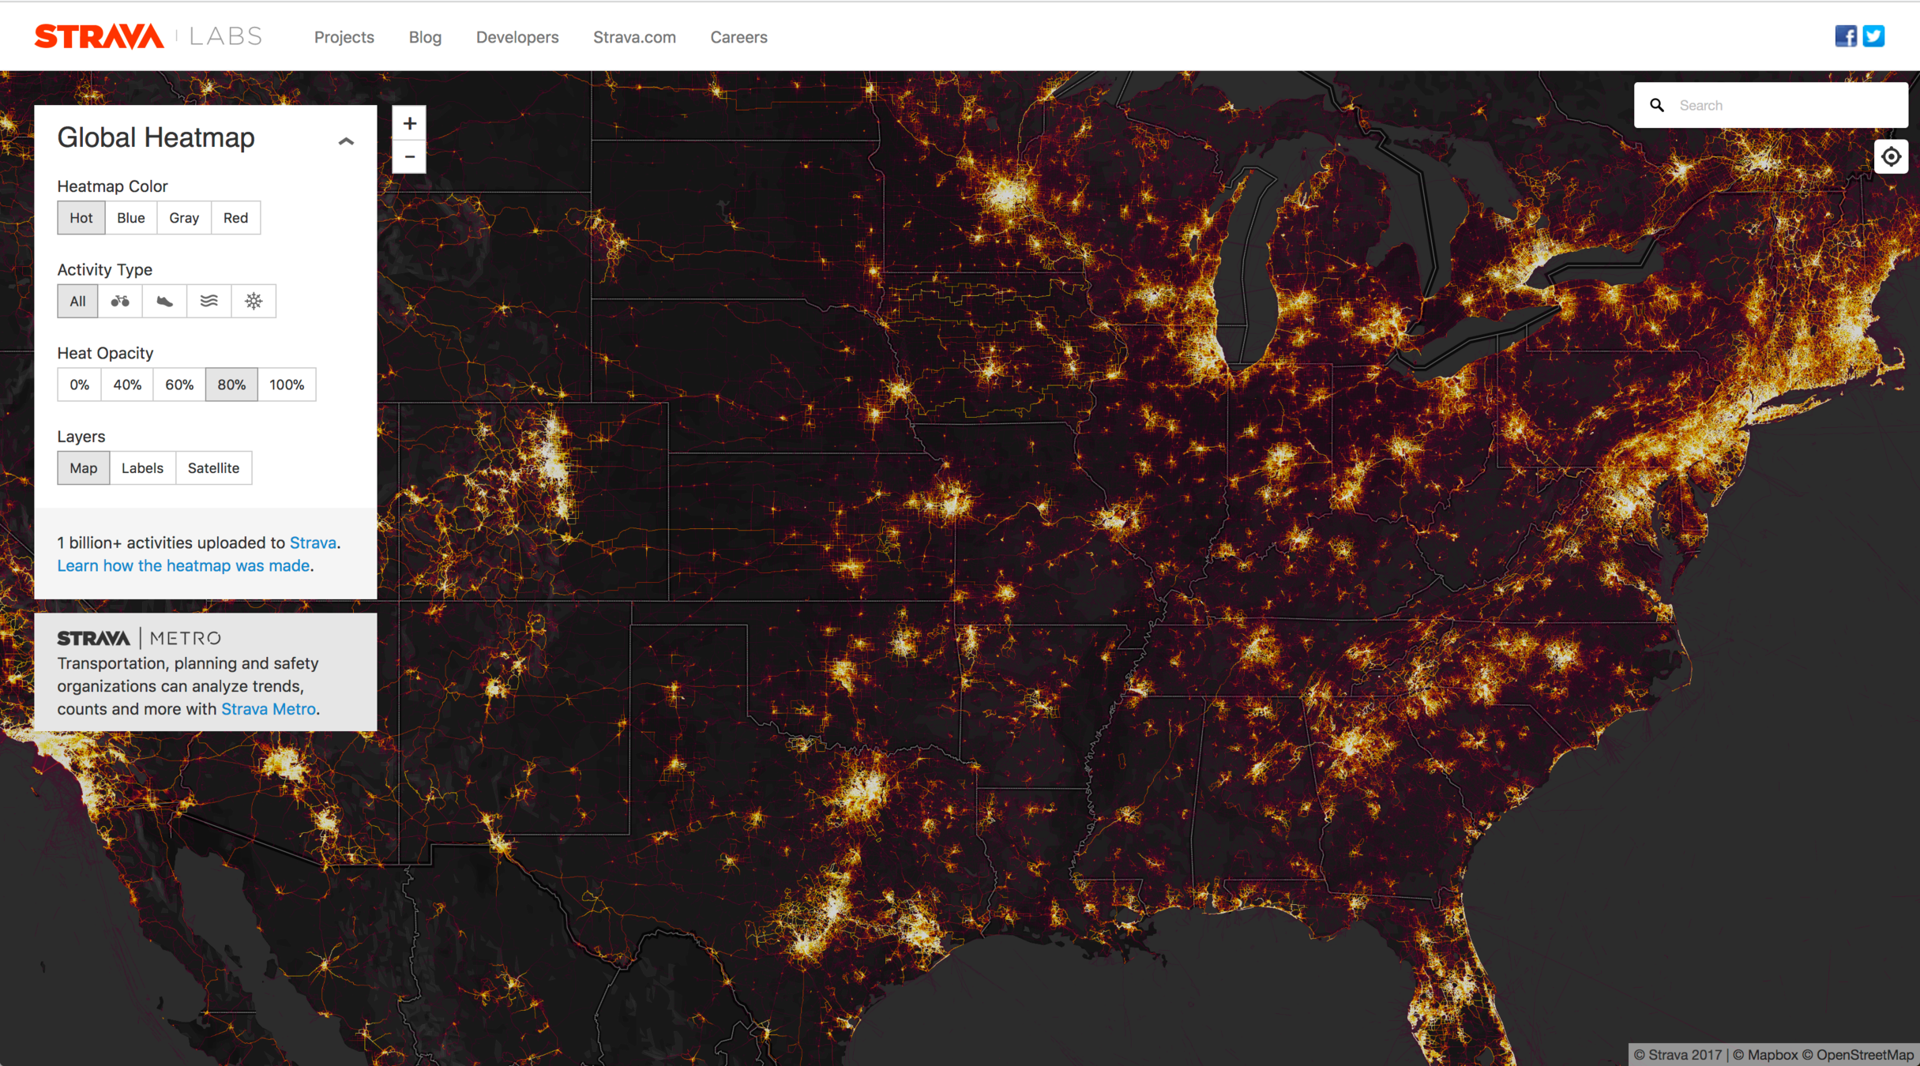Image resolution: width=1920 pixels, height=1066 pixels.
Task: Zoom out the map with minus button
Action: [409, 157]
